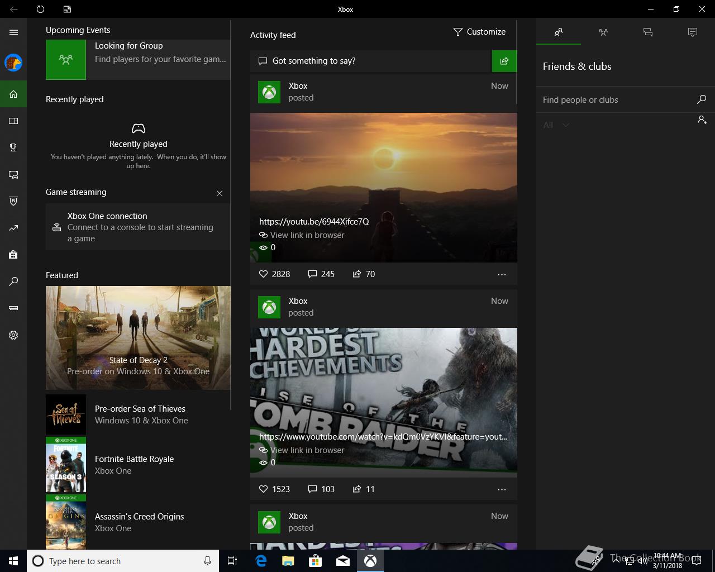
Task: Open the sunset eclipse post image
Action: 384,188
